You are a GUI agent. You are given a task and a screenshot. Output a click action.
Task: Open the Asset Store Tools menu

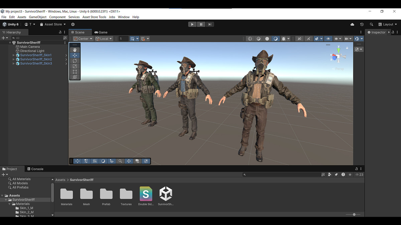tap(94, 17)
